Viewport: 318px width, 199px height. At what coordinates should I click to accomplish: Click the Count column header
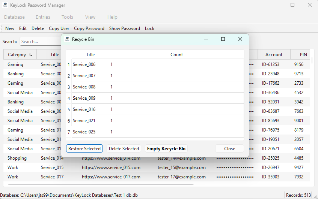[x=176, y=55]
